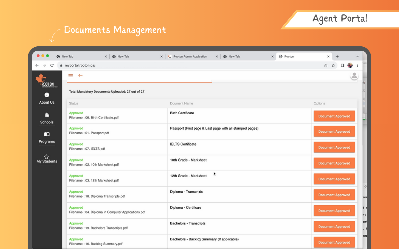
Task: Click Document Approved for IELTS Certificate
Action: pos(334,147)
